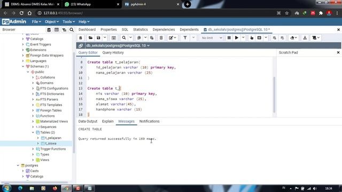342x192 pixels.
Task: Select Materialized Views in the tree
Action: 54,122
